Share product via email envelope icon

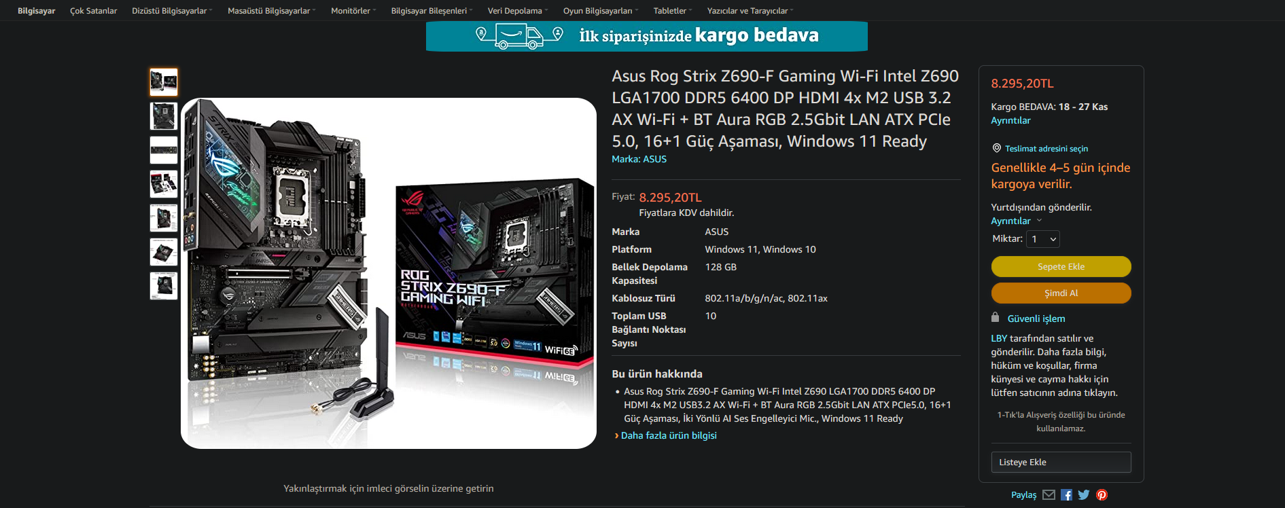click(1049, 495)
